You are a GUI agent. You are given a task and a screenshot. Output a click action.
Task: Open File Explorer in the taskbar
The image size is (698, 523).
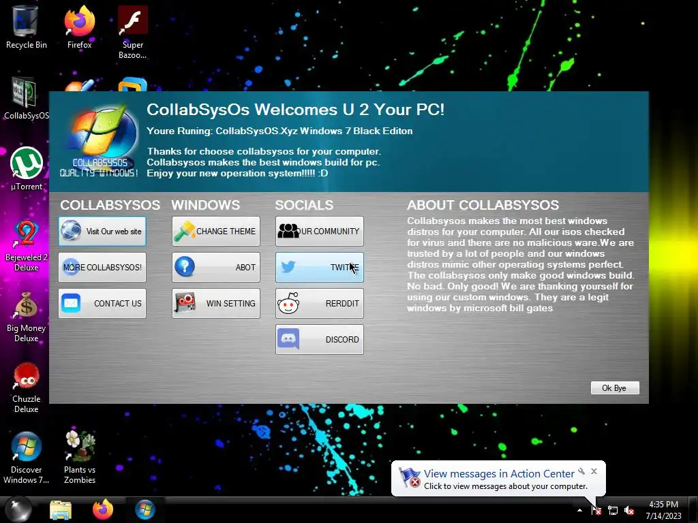[x=61, y=510]
